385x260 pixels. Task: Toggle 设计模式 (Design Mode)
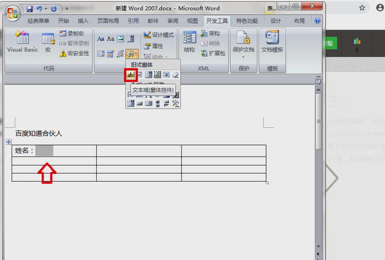158,35
